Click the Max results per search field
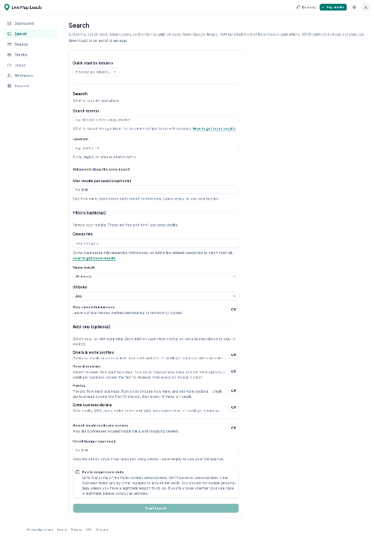The width and height of the screenshot is (374, 536). tap(156, 190)
